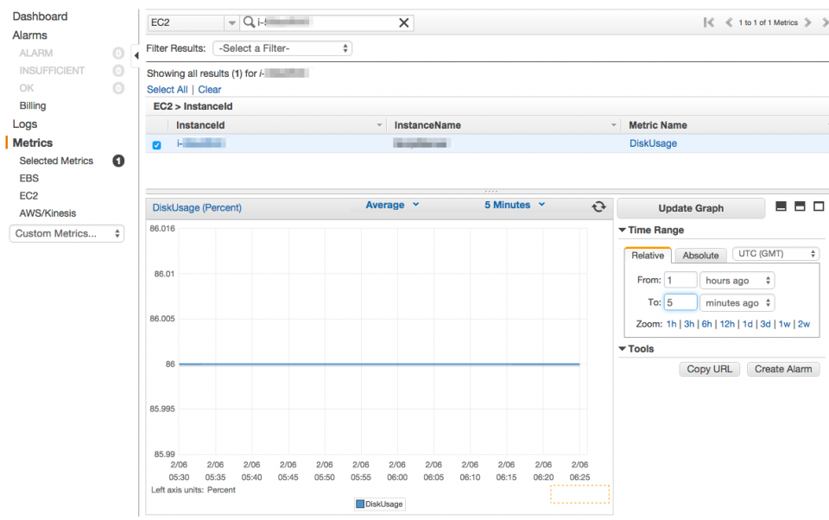
Task: Click the Metric Name column header
Action: tap(658, 125)
